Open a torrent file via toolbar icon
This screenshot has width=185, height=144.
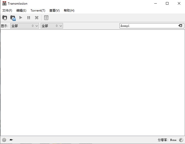tap(5, 18)
